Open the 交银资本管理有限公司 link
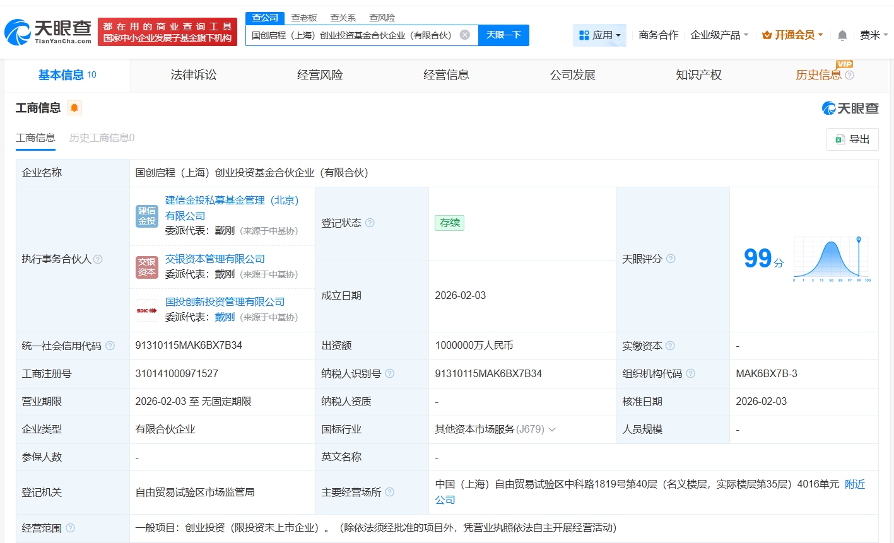The height and width of the screenshot is (543, 894). [215, 259]
